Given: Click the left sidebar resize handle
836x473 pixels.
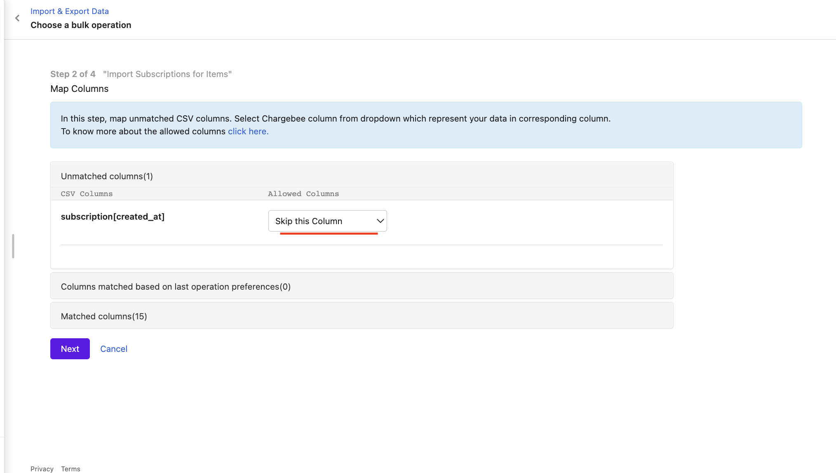Looking at the screenshot, I should pyautogui.click(x=13, y=246).
